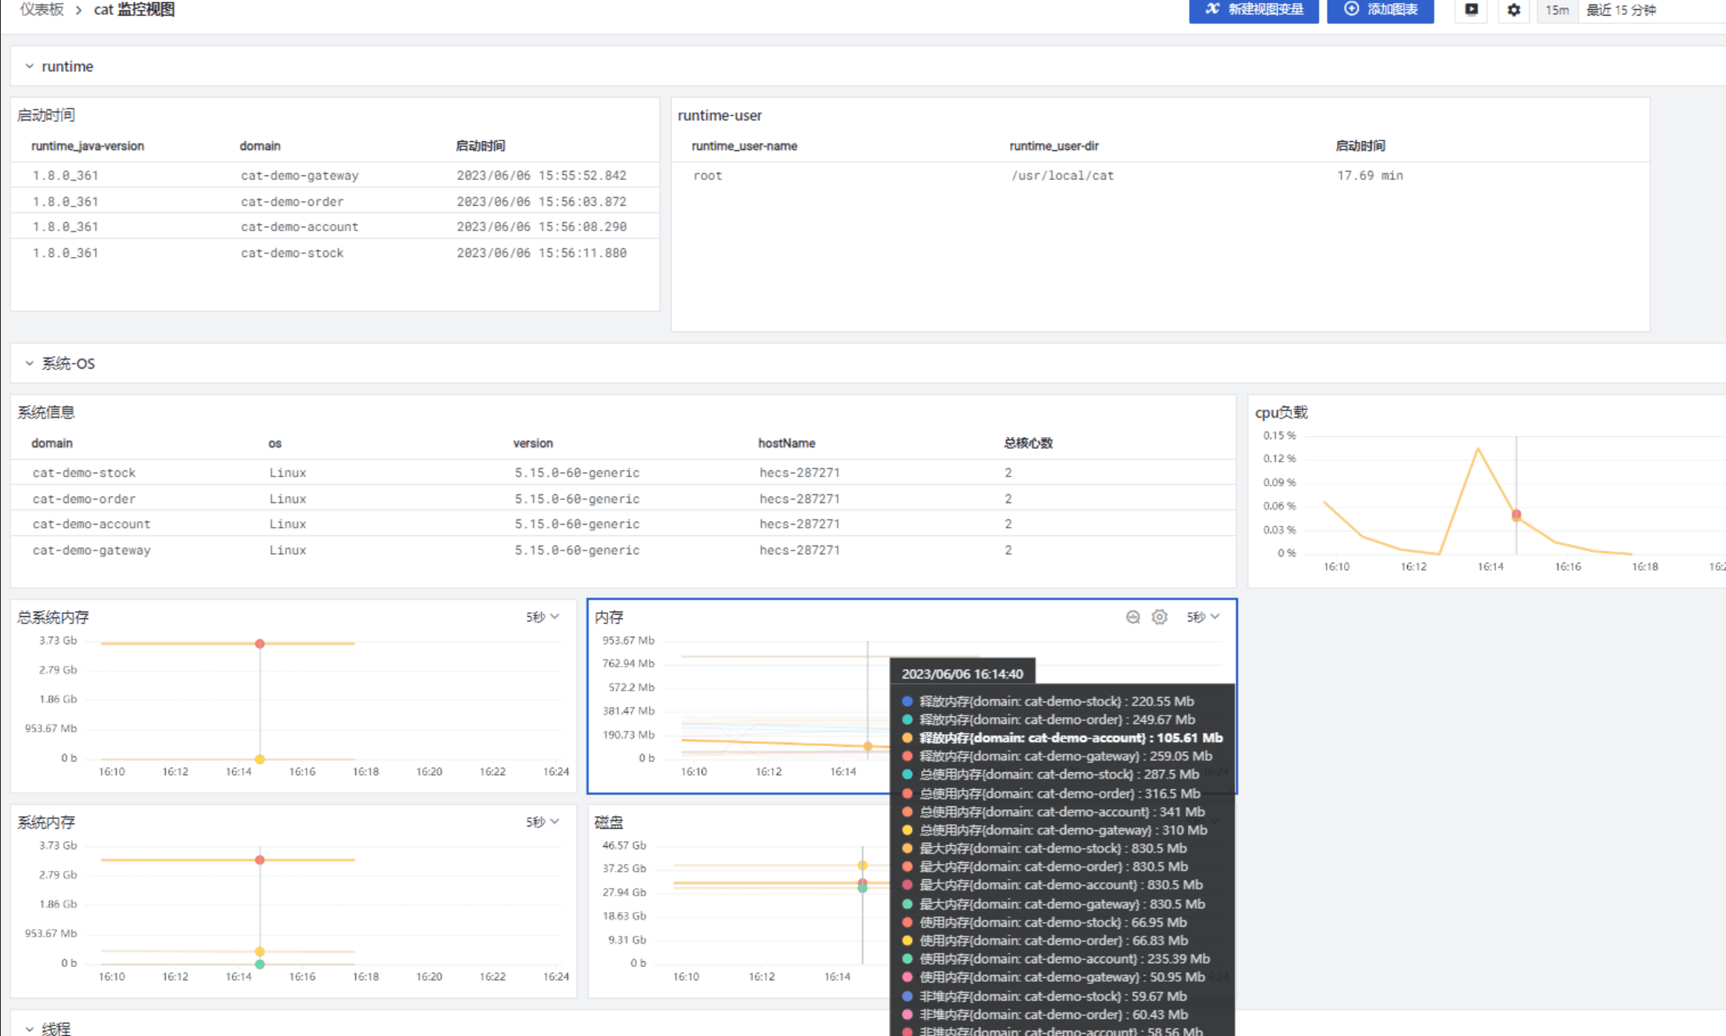Viewport: 1726px width, 1036px height.
Task: Open 5秒 interval dropdown on 总系统内存
Action: coord(542,617)
